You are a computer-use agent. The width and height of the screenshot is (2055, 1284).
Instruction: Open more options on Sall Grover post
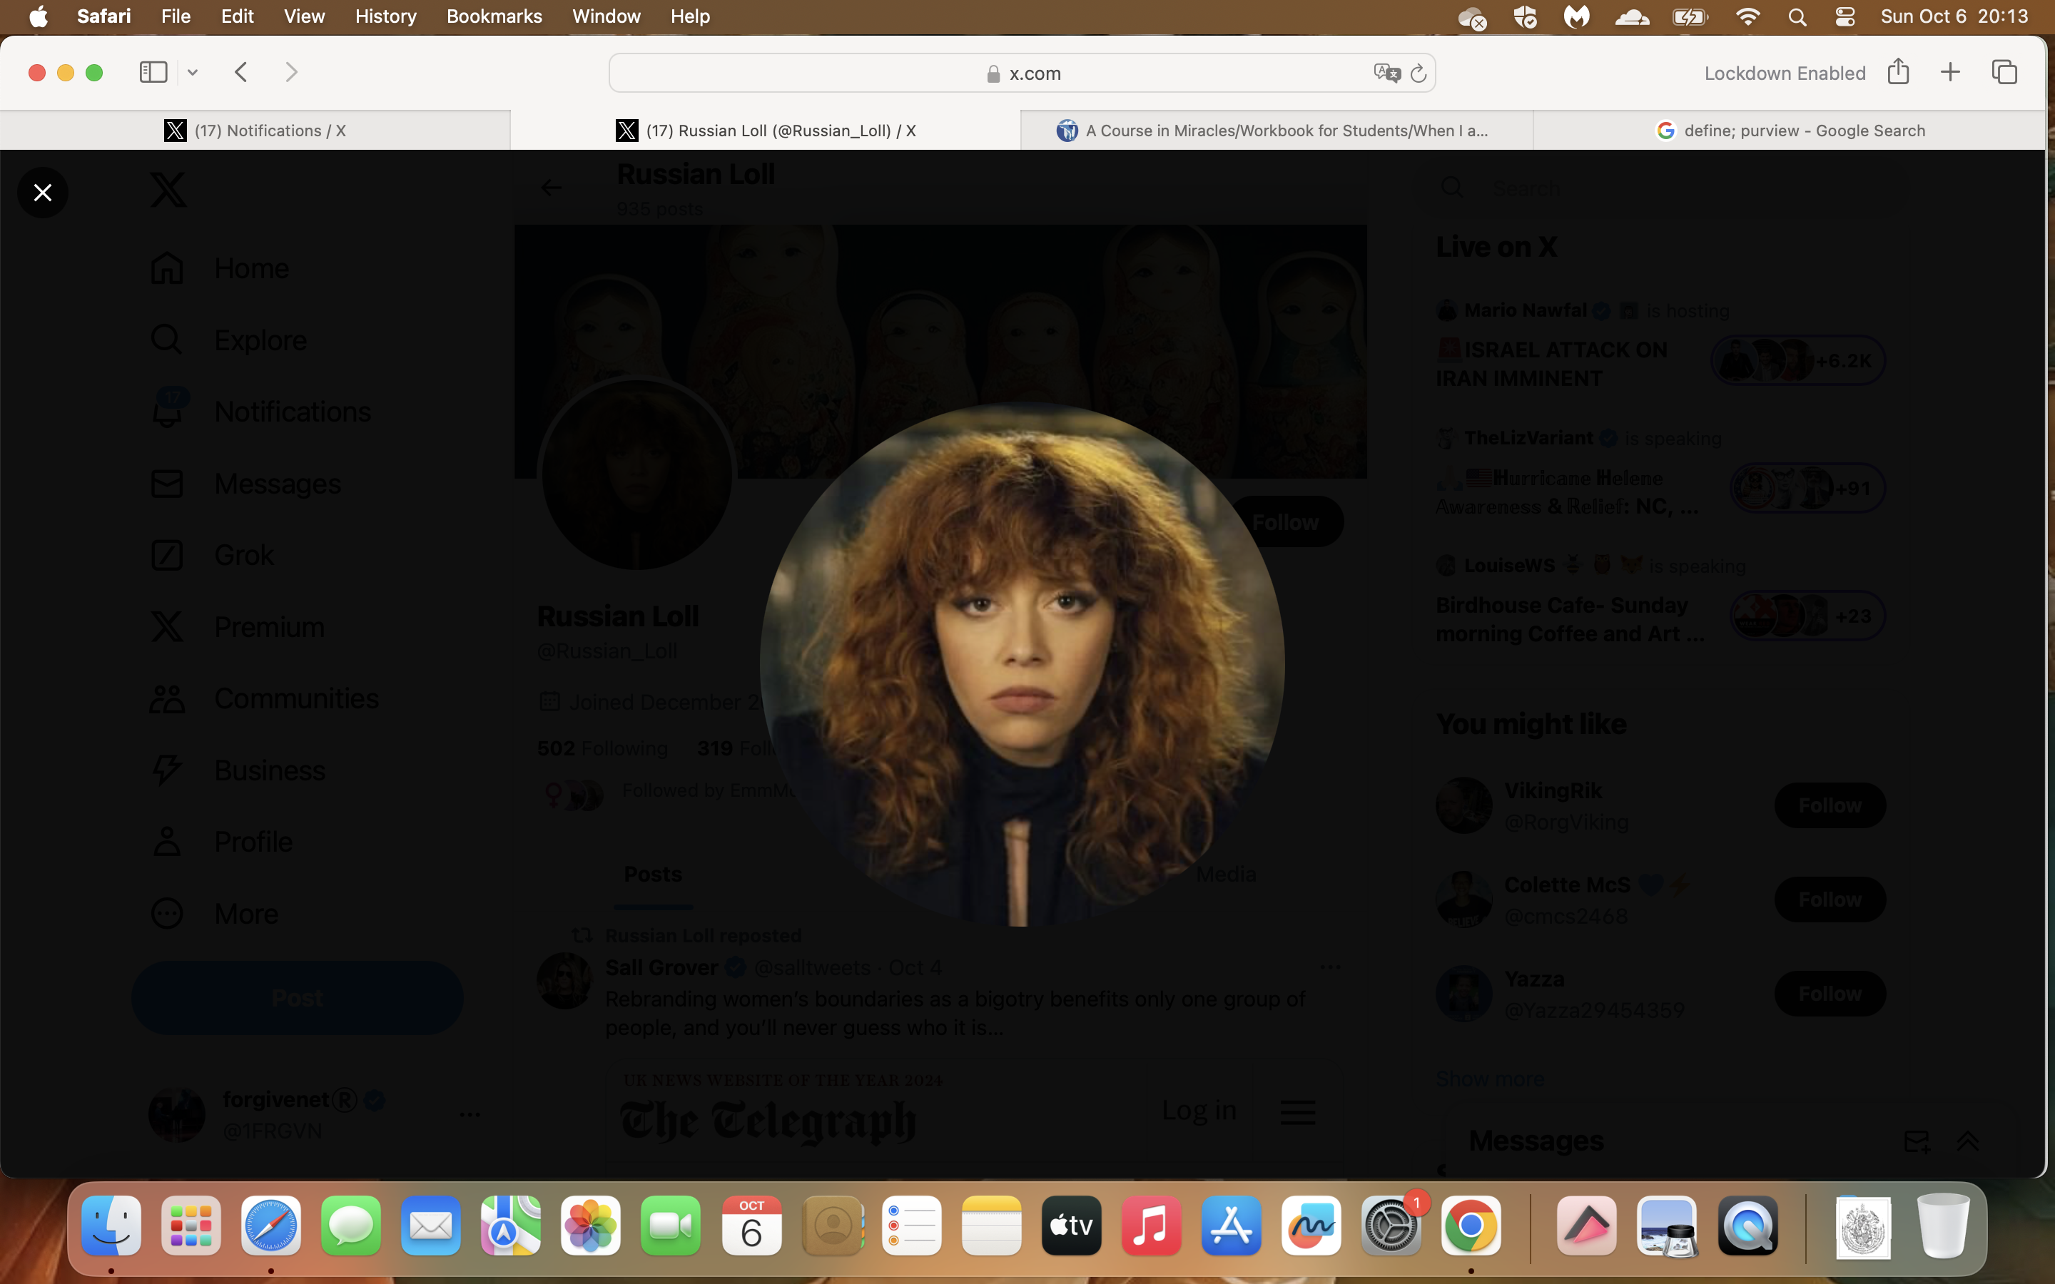[1330, 967]
